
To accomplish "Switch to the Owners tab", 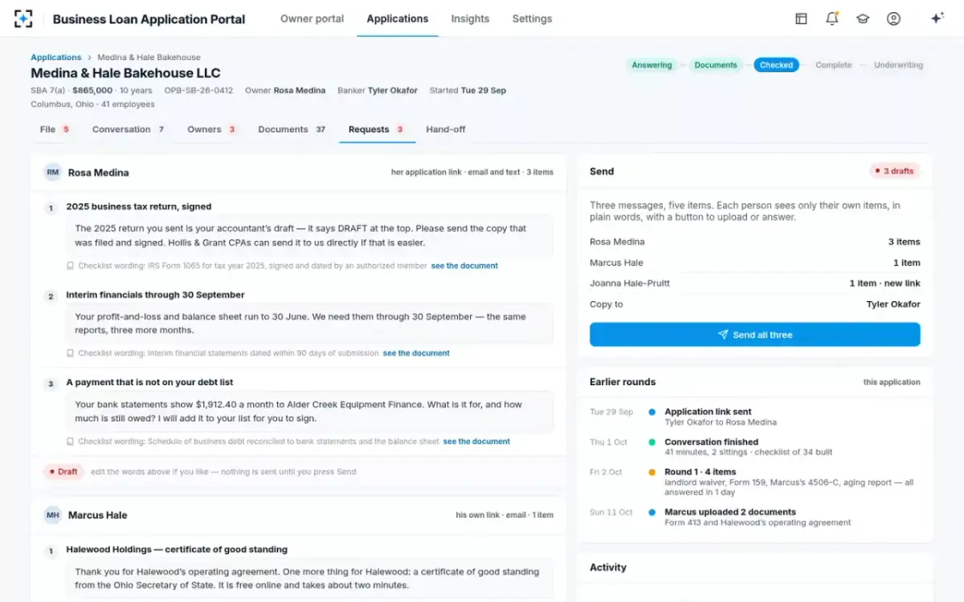I will click(x=212, y=129).
